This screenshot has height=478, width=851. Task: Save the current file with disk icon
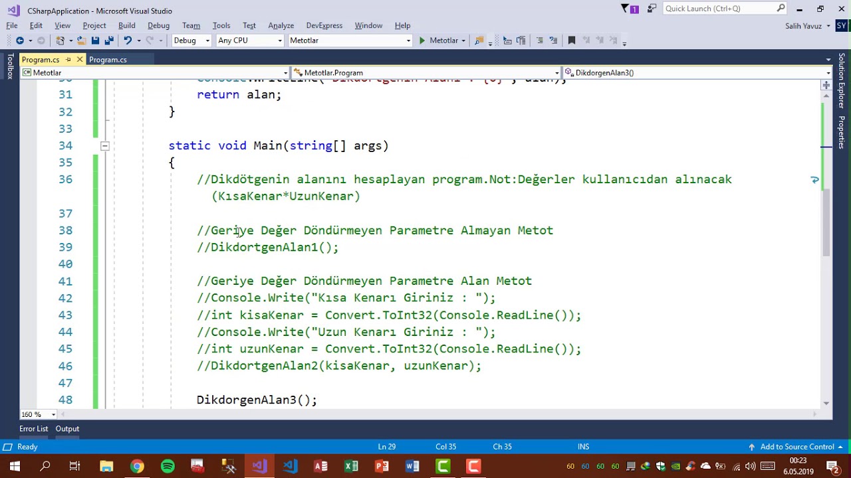[x=95, y=40]
